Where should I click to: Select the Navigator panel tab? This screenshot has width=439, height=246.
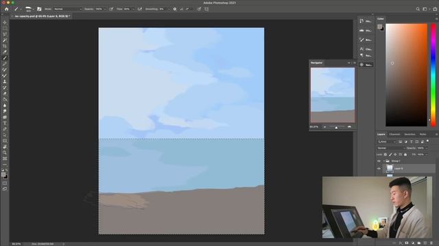click(x=316, y=63)
